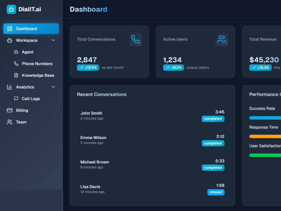Screen dimensions: 281x211
Task: Click the Total Revenue card label
Action: (x=263, y=39)
